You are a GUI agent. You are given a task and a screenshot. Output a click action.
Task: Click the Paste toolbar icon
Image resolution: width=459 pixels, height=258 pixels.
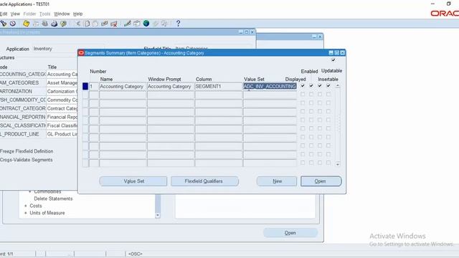95,24
